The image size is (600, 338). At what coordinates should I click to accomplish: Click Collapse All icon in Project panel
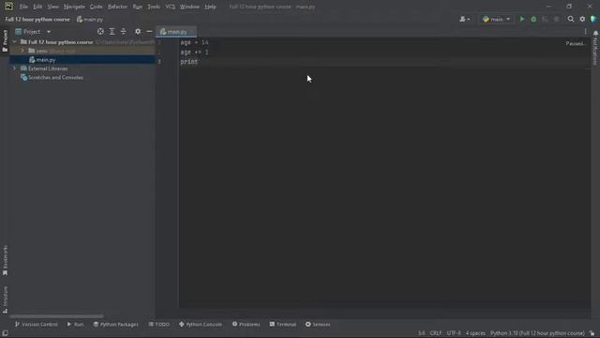pyautogui.click(x=123, y=31)
